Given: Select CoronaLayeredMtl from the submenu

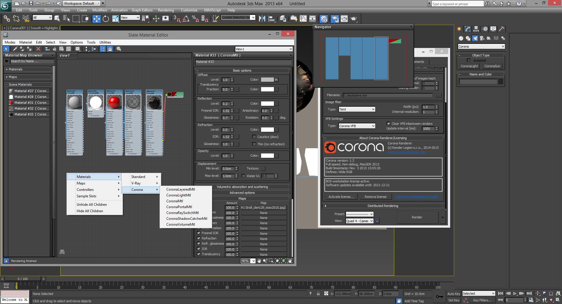Looking at the screenshot, I should (x=181, y=189).
